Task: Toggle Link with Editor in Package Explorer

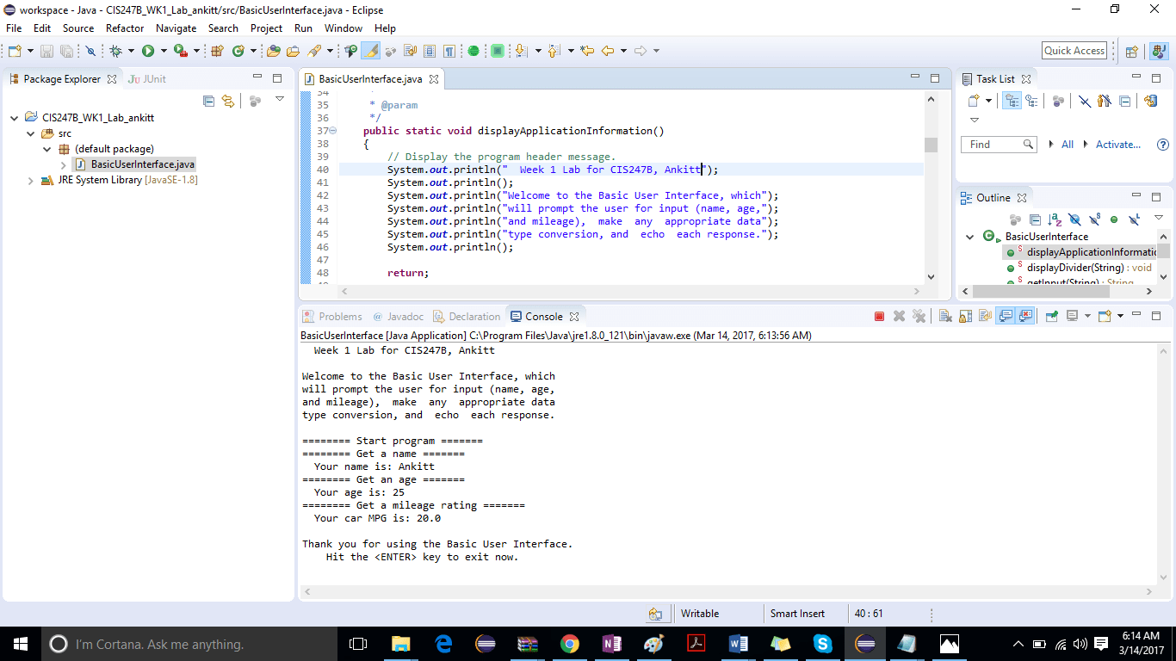Action: 226,101
